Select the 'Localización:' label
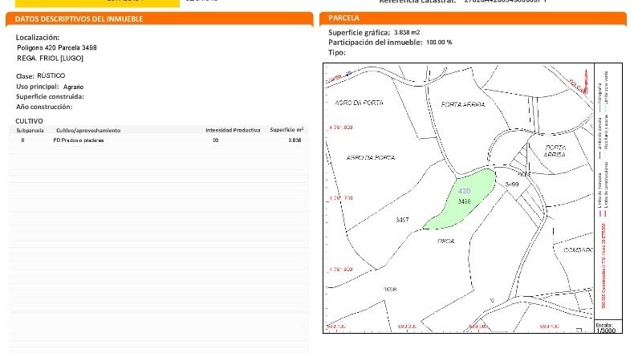Viewport: 634px width, 353px height. pyautogui.click(x=38, y=38)
